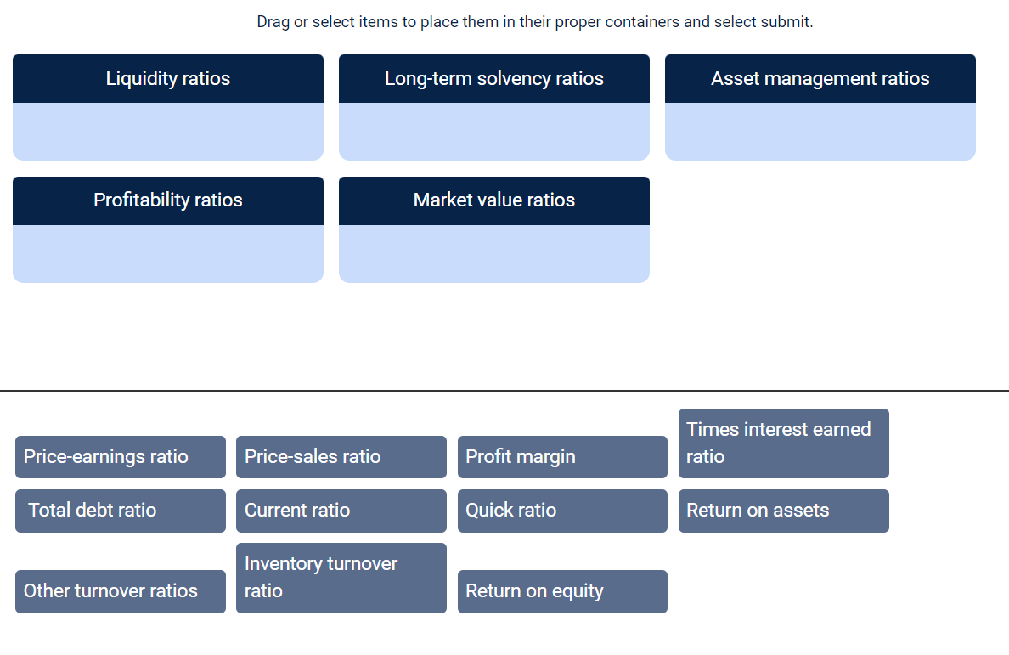Screen dimensions: 1009x655
Task: Select the Inventory turnover ratio item
Action: (341, 578)
